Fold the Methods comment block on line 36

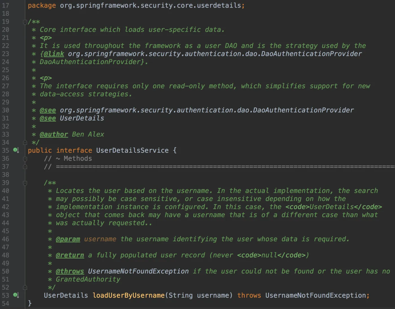25,159
